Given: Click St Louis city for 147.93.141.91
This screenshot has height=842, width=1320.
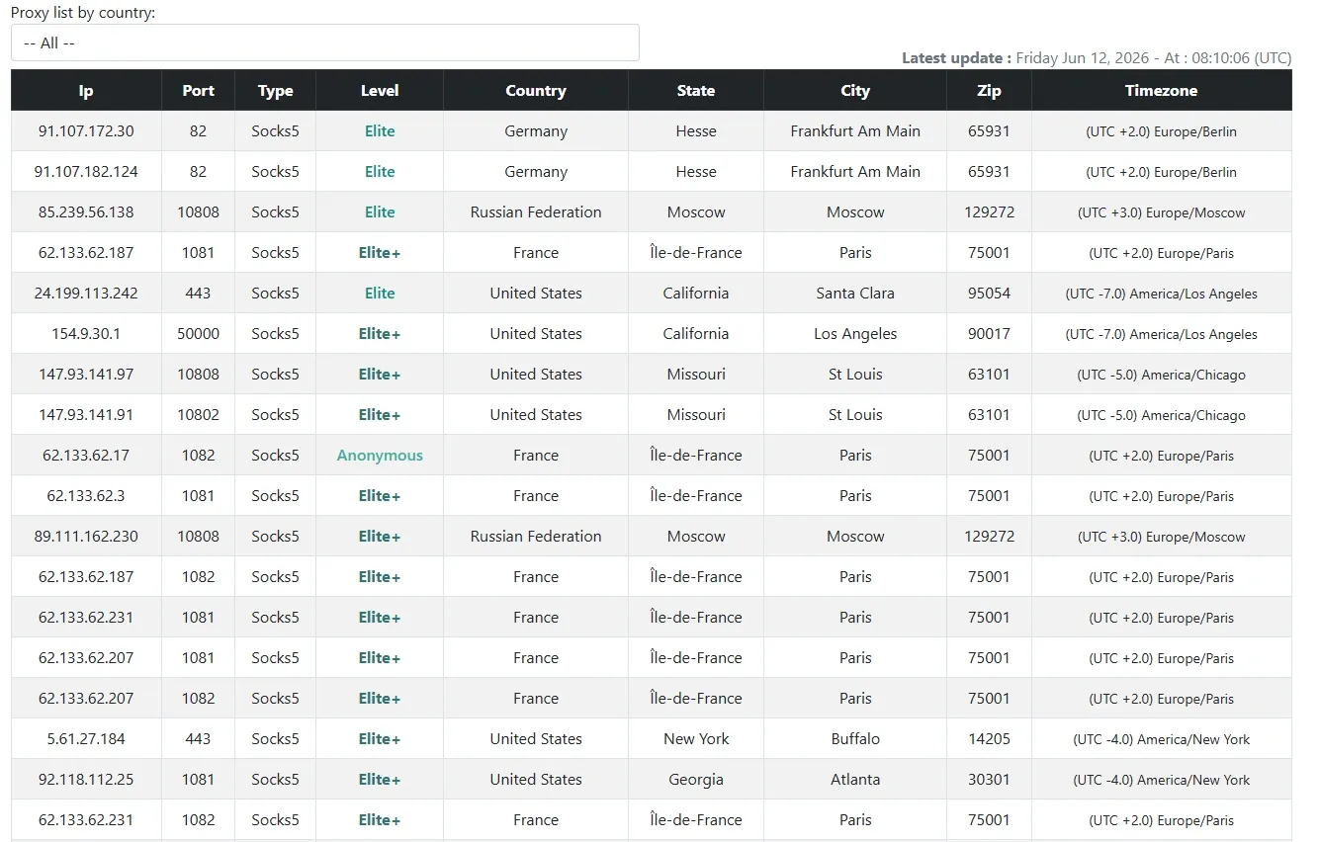Looking at the screenshot, I should point(855,415).
